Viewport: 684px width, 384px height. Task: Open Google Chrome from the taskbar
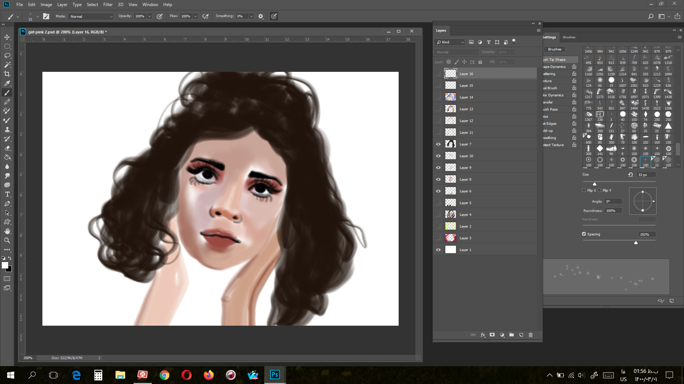164,375
